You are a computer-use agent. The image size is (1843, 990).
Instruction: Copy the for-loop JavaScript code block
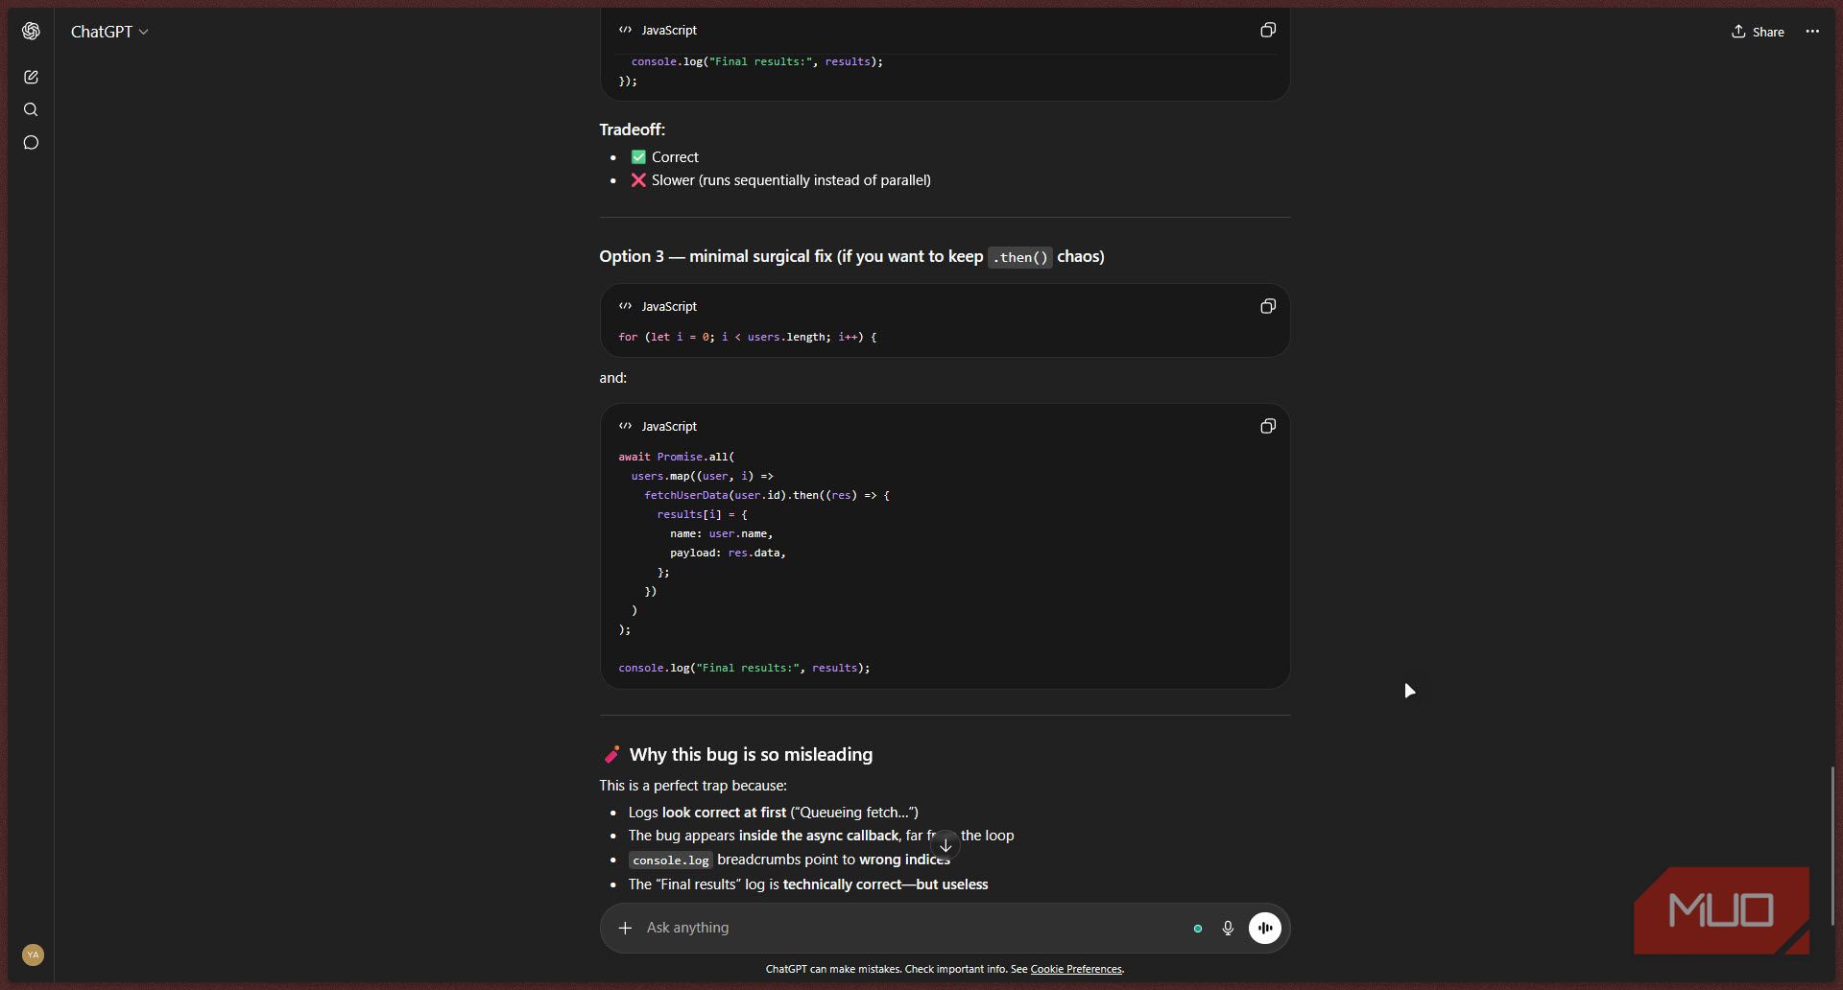(1267, 306)
